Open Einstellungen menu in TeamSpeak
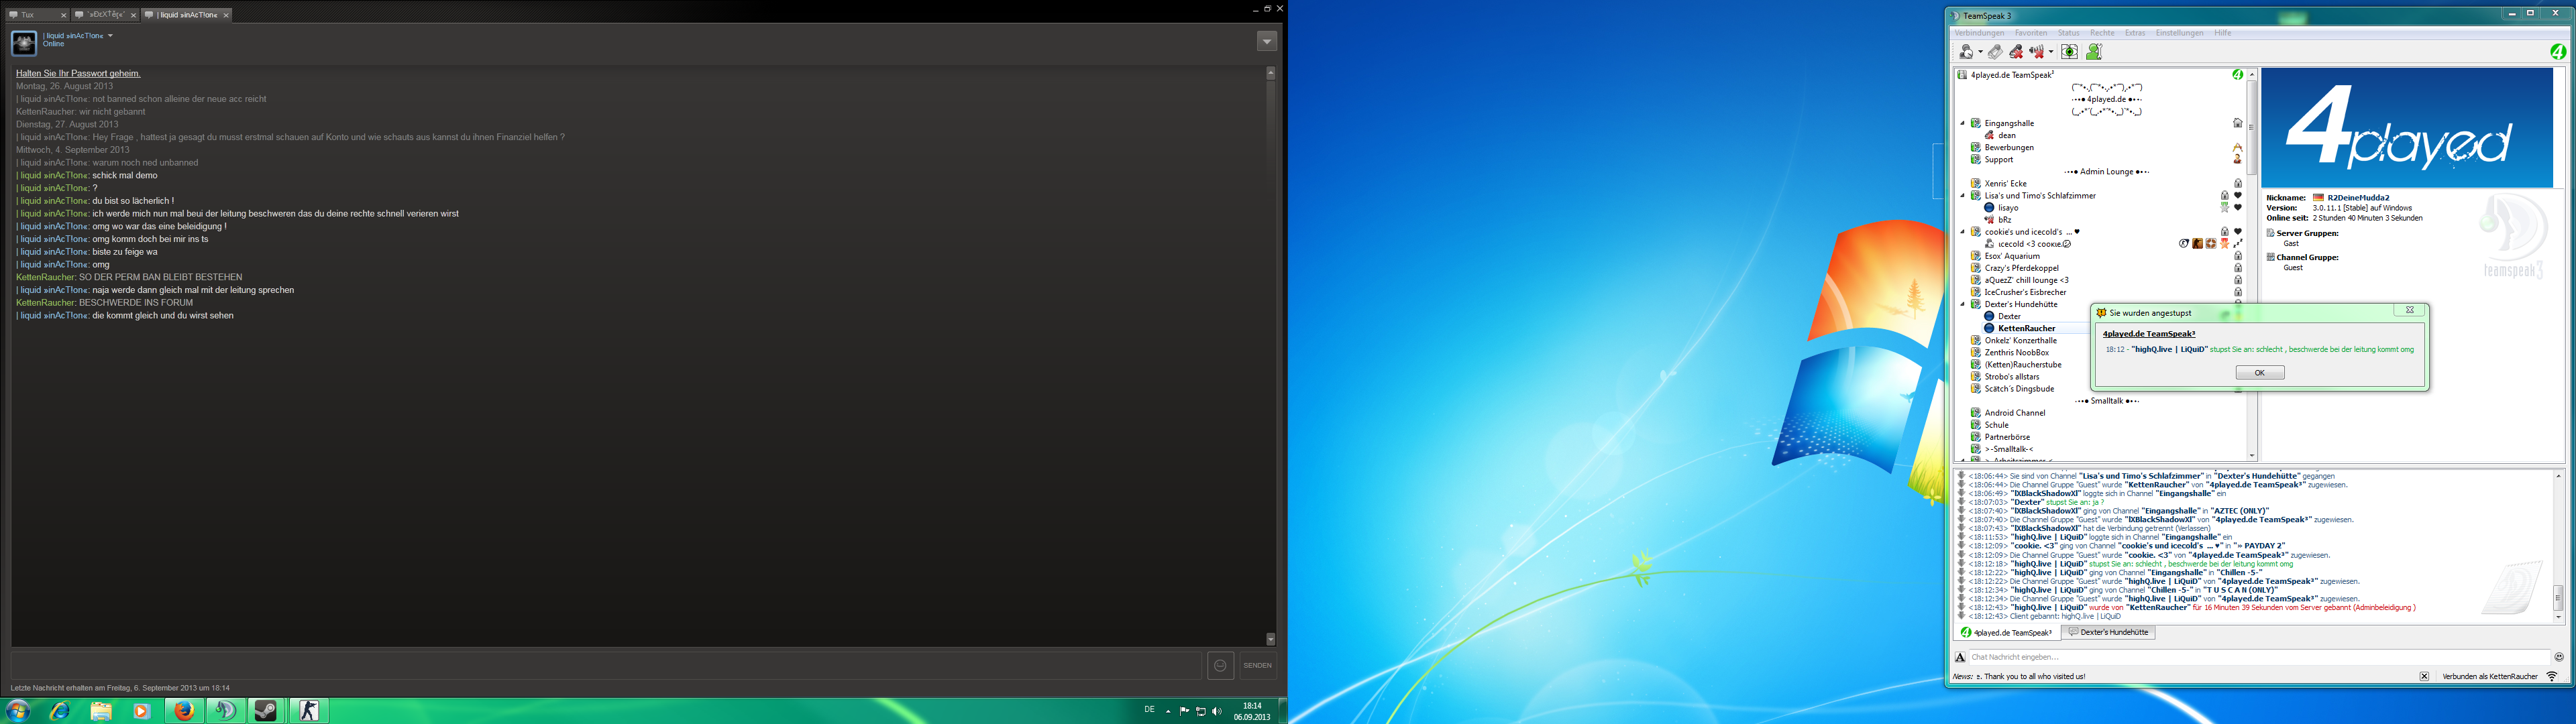The width and height of the screenshot is (2576, 724). (x=2179, y=33)
